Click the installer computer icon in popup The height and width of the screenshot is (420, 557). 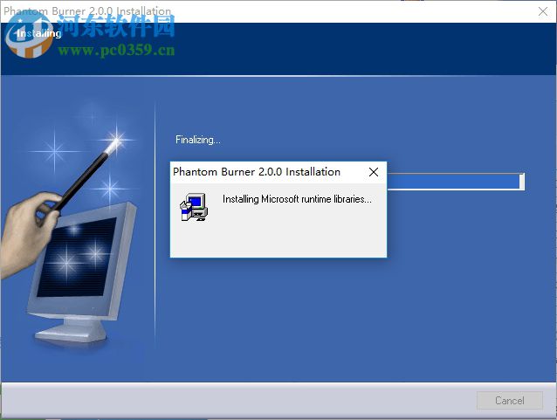[194, 207]
